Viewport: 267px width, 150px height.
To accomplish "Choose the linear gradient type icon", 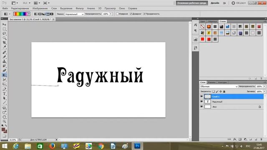I will tap(36, 14).
